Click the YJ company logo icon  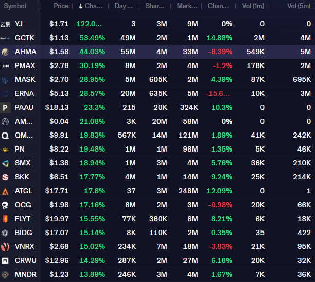5,24
